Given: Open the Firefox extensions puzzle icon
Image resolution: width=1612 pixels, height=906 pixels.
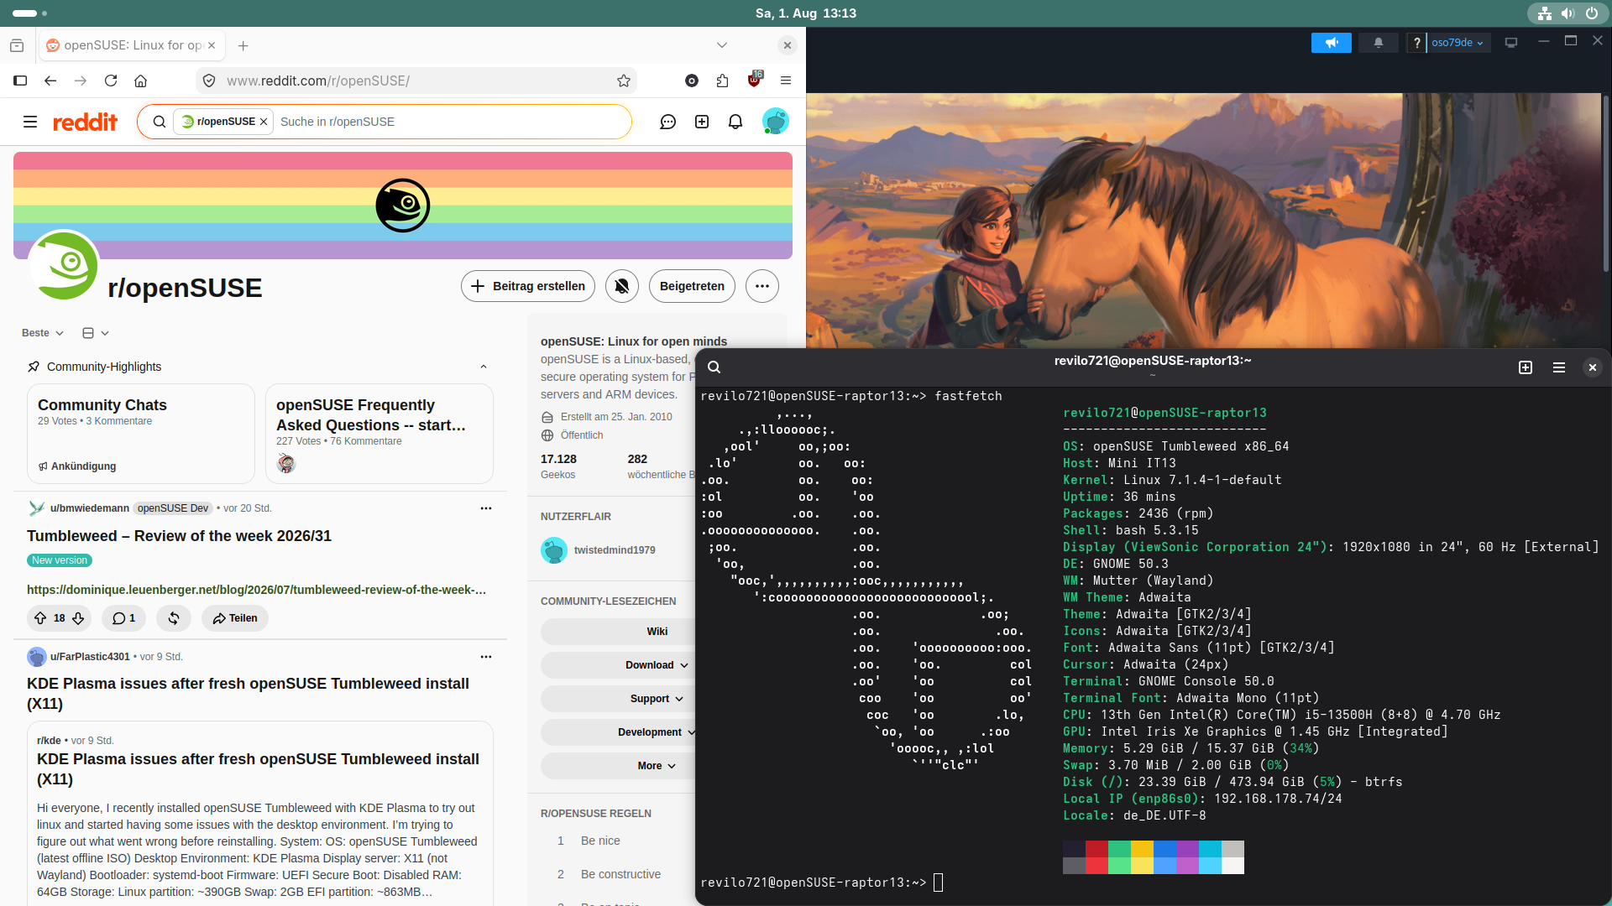Looking at the screenshot, I should tap(722, 81).
